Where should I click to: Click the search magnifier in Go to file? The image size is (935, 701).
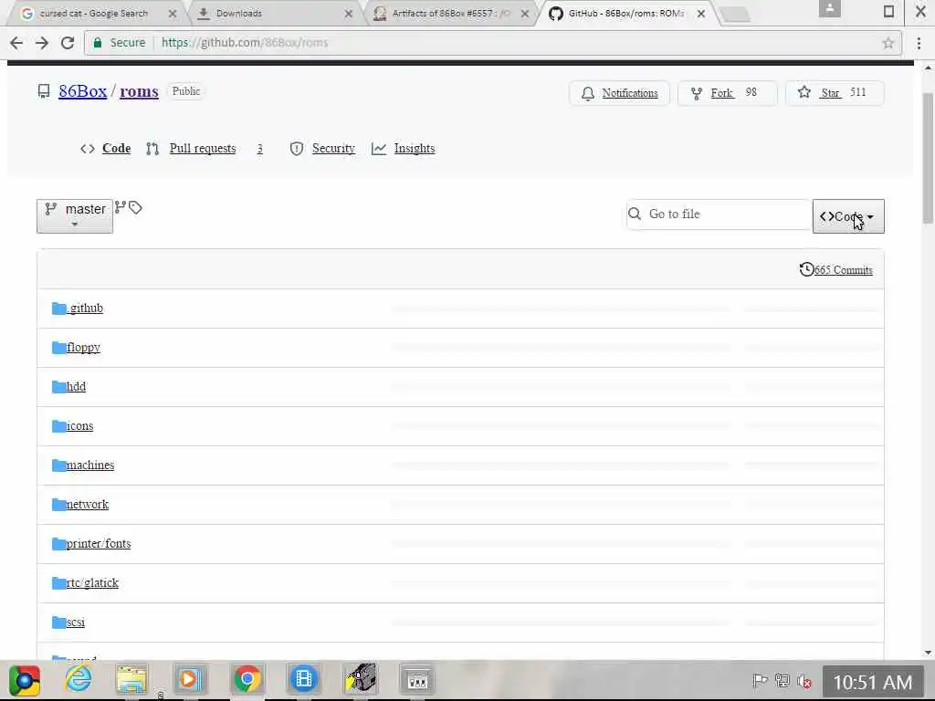point(636,214)
